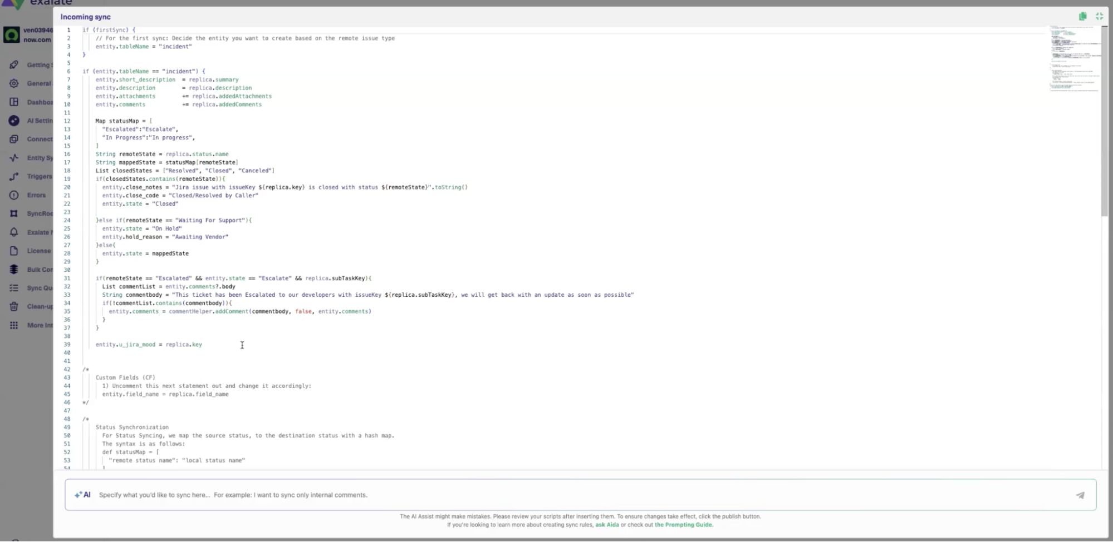Open Getting Started rocket icon in sidebar
This screenshot has height=542, width=1113.
point(14,65)
